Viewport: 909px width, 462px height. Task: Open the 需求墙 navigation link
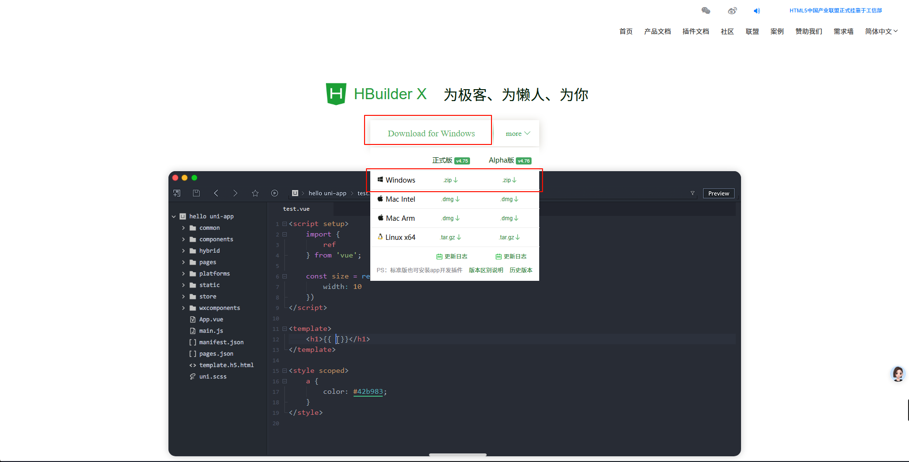coord(844,31)
